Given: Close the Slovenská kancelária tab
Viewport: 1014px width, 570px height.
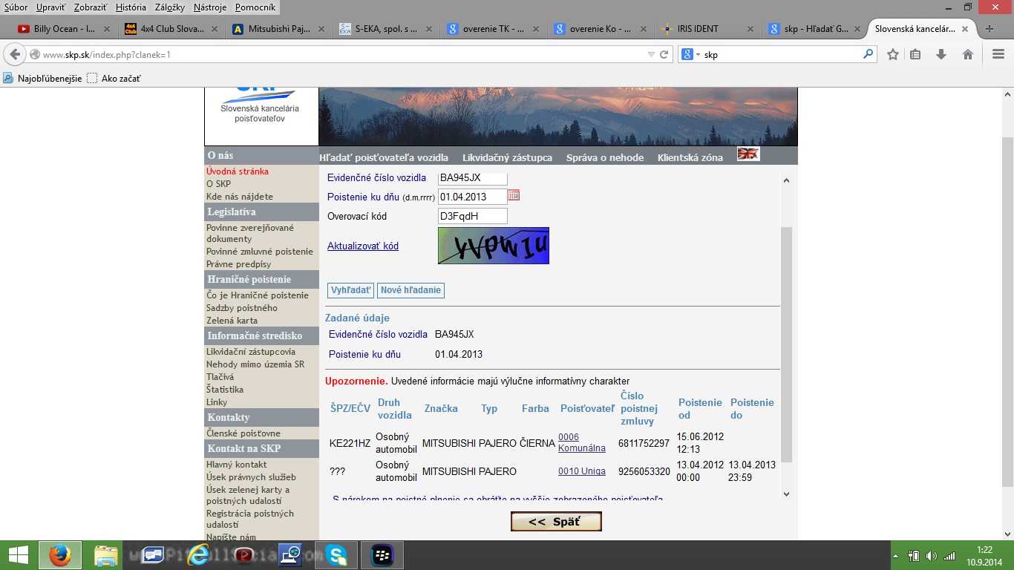Looking at the screenshot, I should 965,29.
